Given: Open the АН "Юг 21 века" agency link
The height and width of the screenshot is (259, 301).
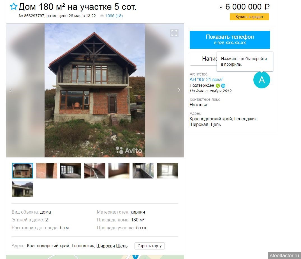Looking at the screenshot, I should [x=206, y=79].
